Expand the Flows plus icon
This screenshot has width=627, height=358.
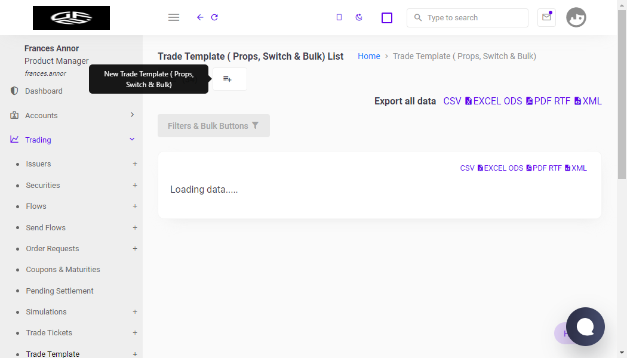coord(135,206)
